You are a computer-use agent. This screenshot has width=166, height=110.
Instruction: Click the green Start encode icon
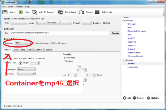tap(21, 12)
